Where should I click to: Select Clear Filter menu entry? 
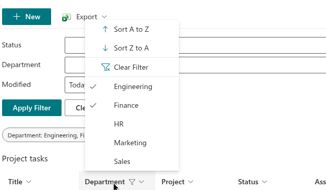pos(132,67)
